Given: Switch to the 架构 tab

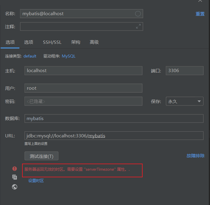Looking at the screenshot, I should pos(76,42).
